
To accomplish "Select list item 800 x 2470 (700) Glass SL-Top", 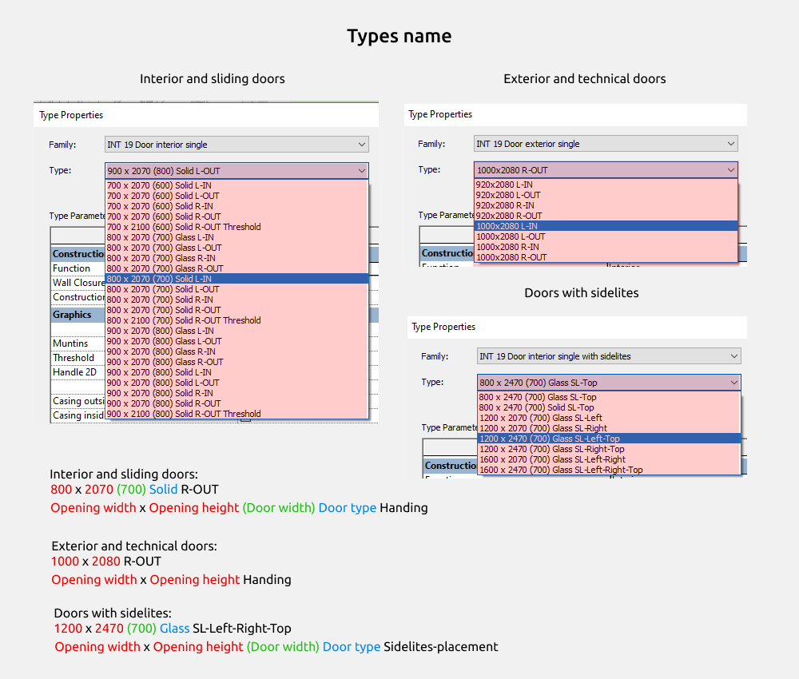I will point(609,397).
